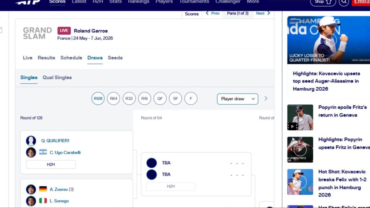Screen dimensions: 370x208
Task: Open the Shop button with shirt icon
Action: [323, 2]
